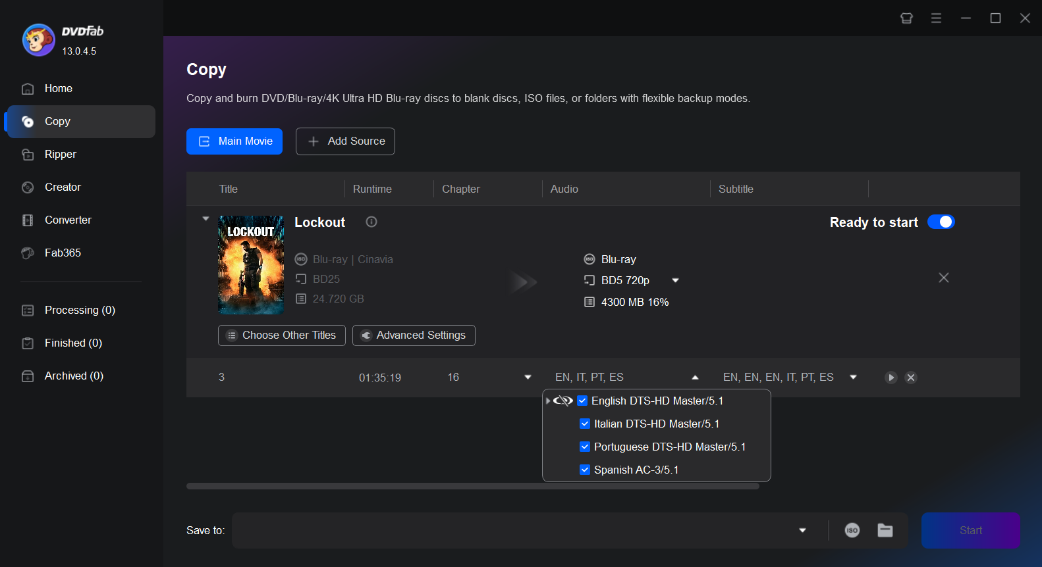Open the BD5 720p output dropdown
The height and width of the screenshot is (567, 1042).
[x=675, y=281]
